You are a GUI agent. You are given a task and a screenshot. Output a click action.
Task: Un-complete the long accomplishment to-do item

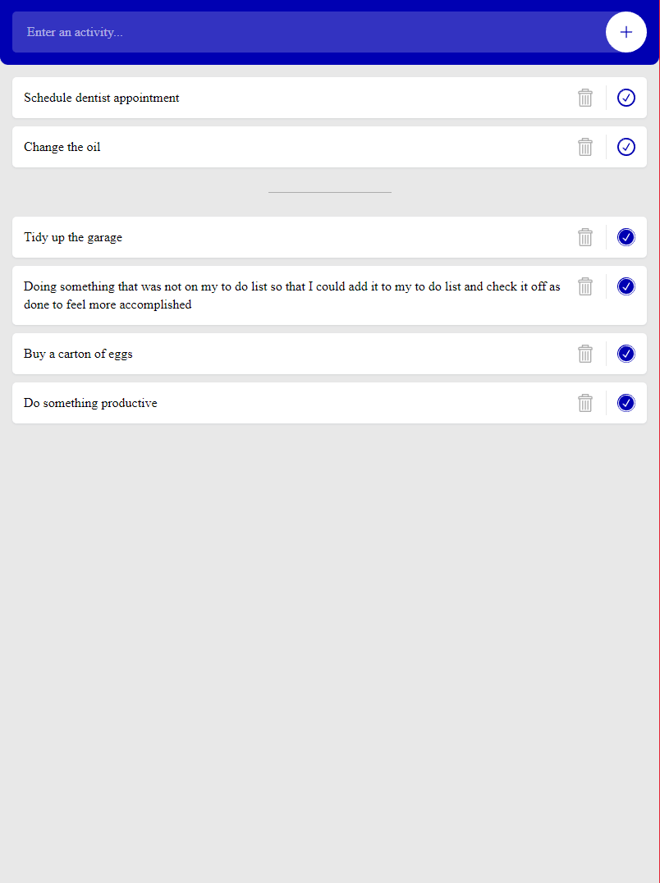point(626,286)
